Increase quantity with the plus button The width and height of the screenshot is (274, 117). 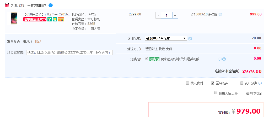pyautogui.click(x=175, y=15)
